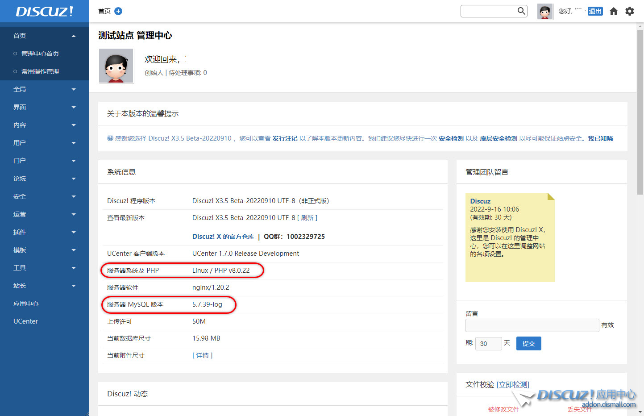Expand the 用户 sidebar menu
The width and height of the screenshot is (644, 416).
[45, 143]
